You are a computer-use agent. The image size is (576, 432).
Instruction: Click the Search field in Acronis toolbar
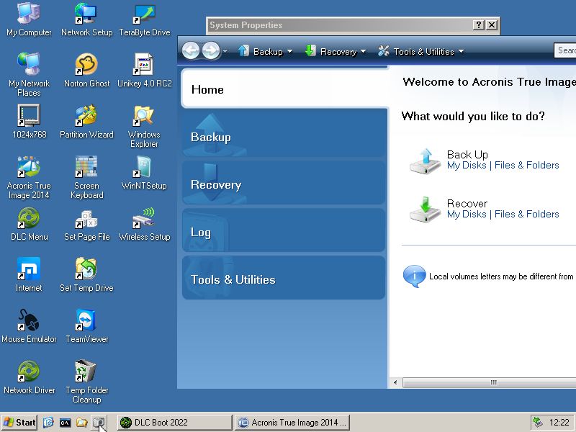565,50
